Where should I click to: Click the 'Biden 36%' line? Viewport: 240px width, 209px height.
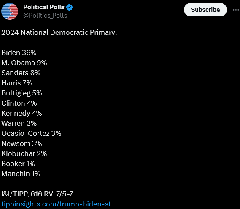click(x=19, y=53)
